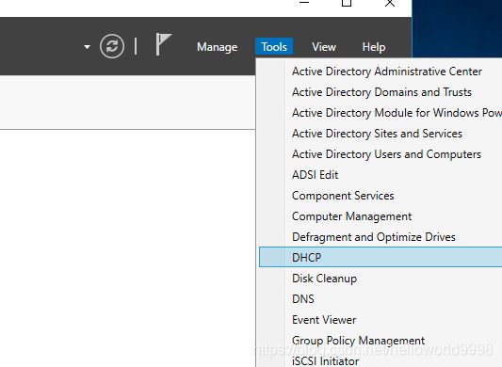Open the View menu
The image size is (502, 367).
coord(324,47)
